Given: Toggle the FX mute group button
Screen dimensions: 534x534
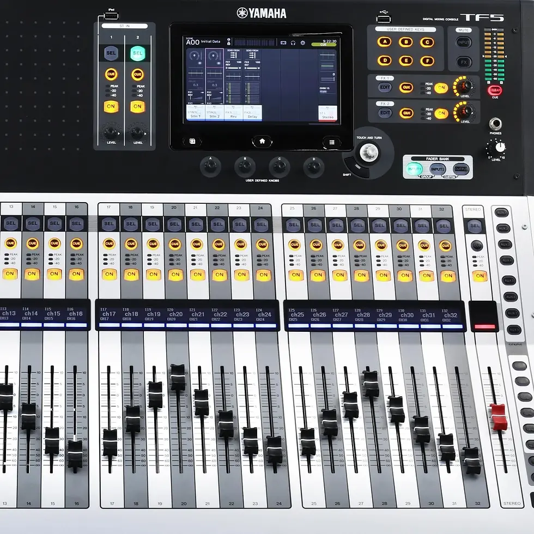Looking at the screenshot, I should point(464,63).
